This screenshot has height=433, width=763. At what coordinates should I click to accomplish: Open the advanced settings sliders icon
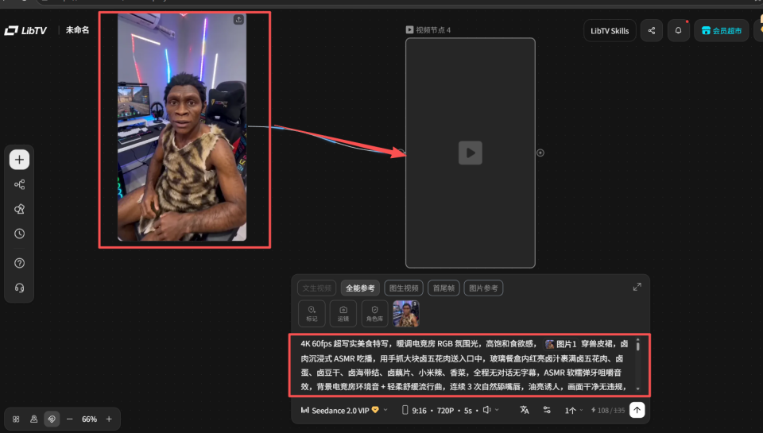point(547,410)
